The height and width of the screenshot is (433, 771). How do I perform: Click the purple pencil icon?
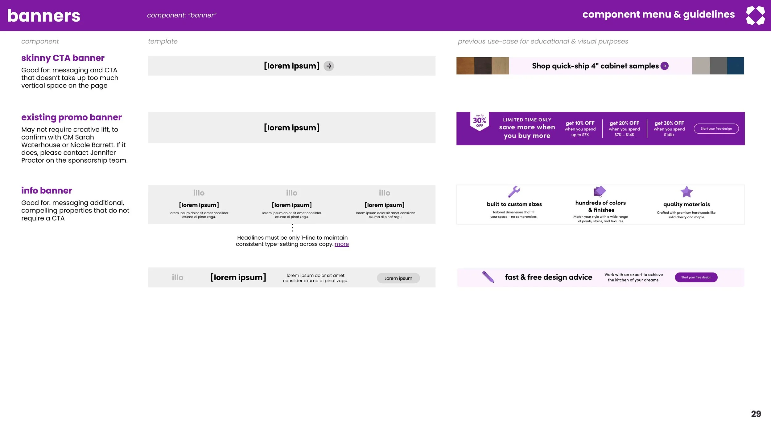pyautogui.click(x=488, y=277)
